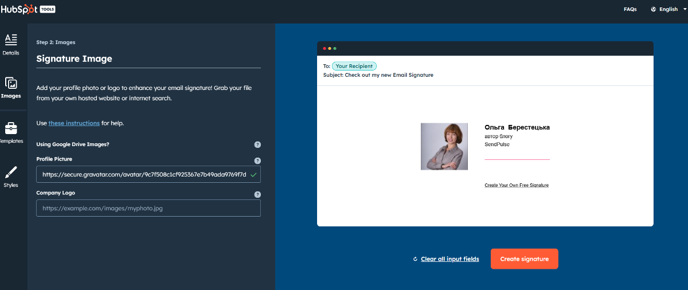Click 'Using Google Drive Images?' label
Viewport: 688px width, 290px height.
click(73, 144)
